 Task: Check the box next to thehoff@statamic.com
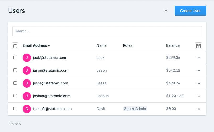[15, 109]
